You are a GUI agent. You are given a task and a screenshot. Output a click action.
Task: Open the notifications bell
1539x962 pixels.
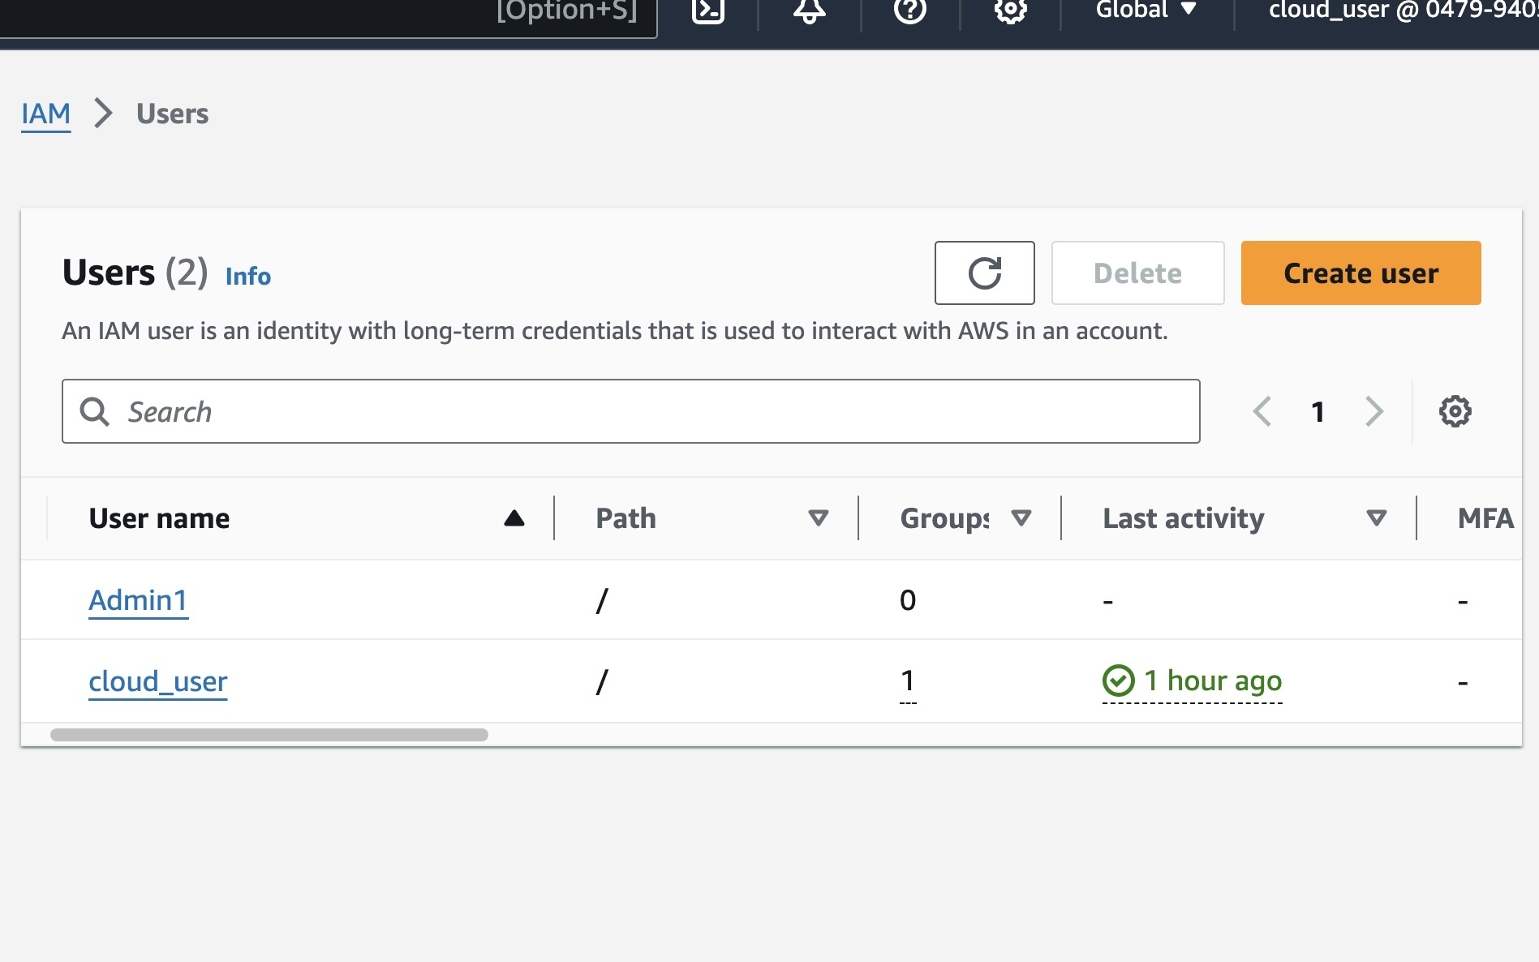coord(809,10)
